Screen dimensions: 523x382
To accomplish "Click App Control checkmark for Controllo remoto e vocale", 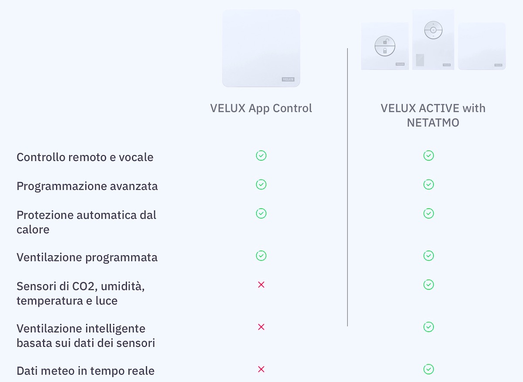I will 261,156.
